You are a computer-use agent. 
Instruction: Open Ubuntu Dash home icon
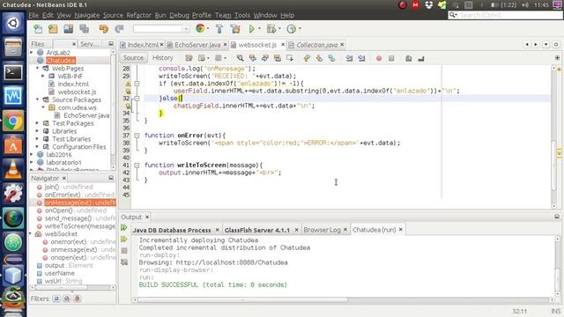13,24
